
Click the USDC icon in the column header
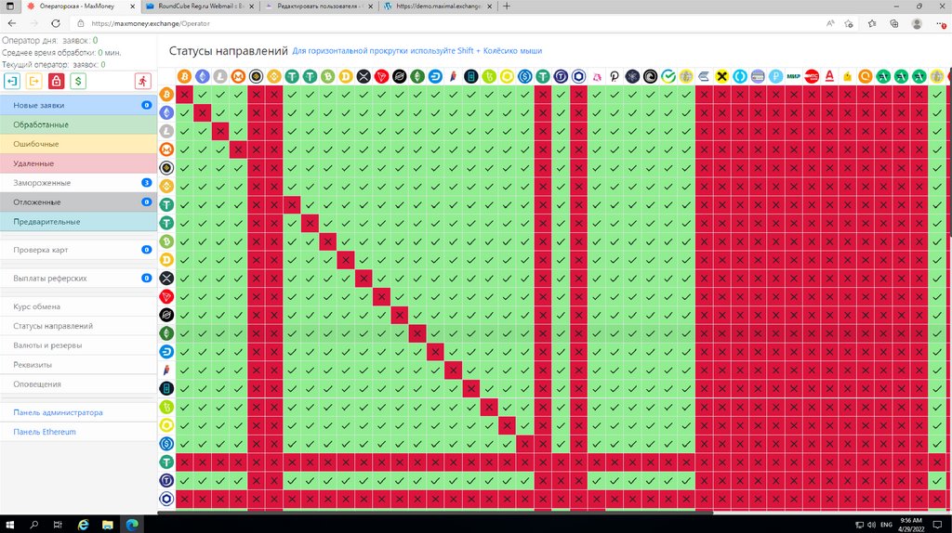524,76
